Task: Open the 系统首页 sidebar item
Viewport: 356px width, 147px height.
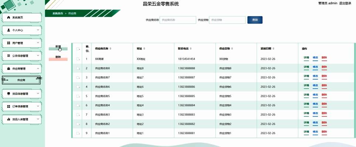Action: pos(21,17)
